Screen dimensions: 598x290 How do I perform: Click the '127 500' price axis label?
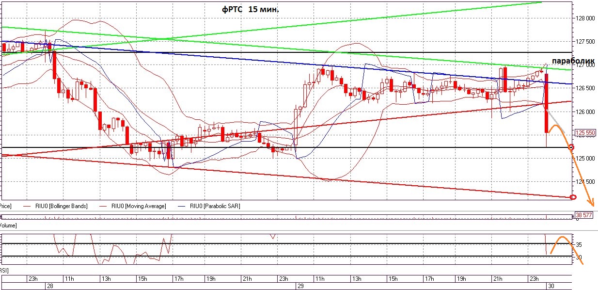point(584,42)
